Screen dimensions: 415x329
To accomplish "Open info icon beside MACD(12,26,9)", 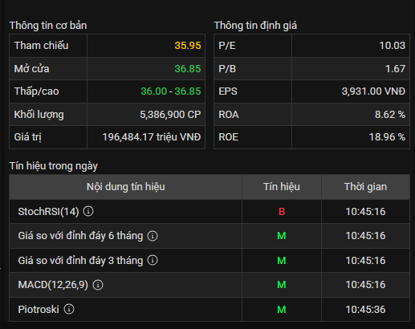I will point(98,285).
